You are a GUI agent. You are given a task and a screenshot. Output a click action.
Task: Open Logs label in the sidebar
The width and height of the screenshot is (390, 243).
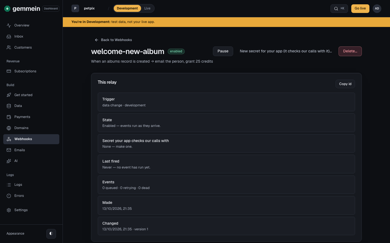point(18,185)
